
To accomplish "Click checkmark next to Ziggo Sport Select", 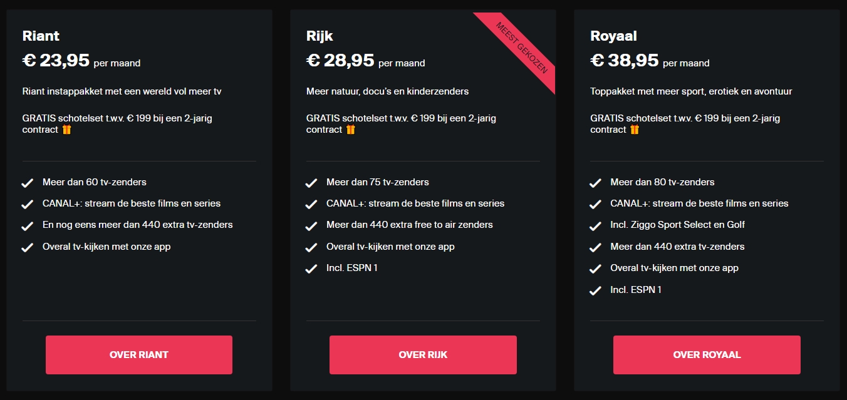I will [x=595, y=225].
